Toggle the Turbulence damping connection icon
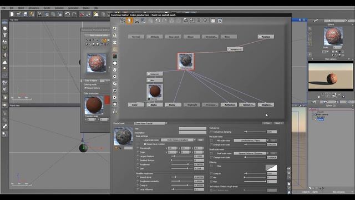This screenshot has width=355, height=200. tap(211, 132)
